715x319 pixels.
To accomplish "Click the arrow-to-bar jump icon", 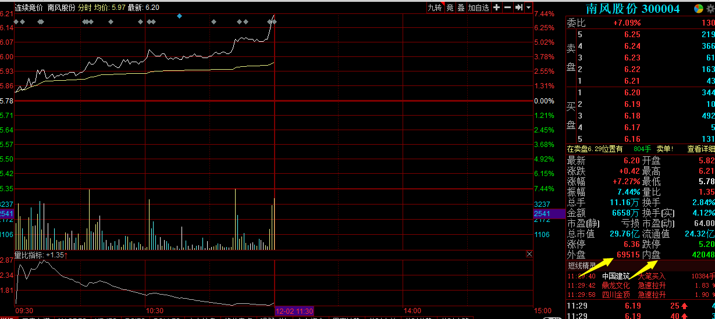I will [x=518, y=8].
